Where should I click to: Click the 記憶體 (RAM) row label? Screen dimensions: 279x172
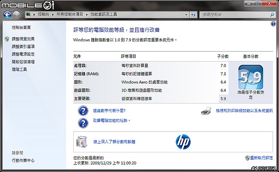(87, 74)
